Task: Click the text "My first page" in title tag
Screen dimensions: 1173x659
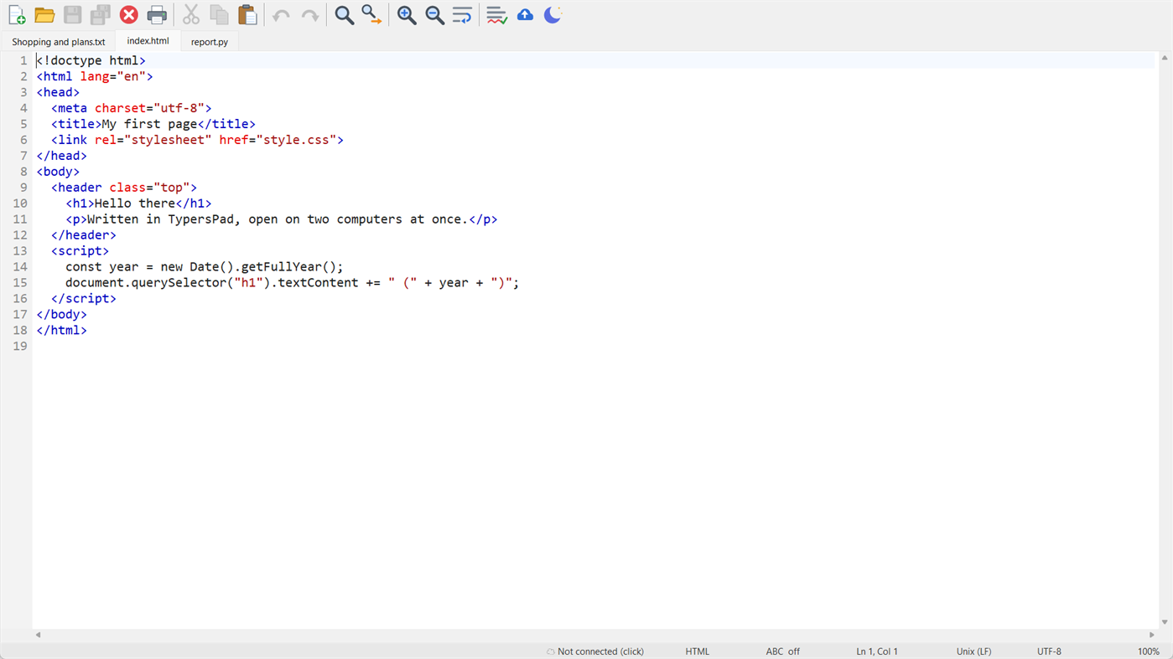Action: tap(149, 124)
